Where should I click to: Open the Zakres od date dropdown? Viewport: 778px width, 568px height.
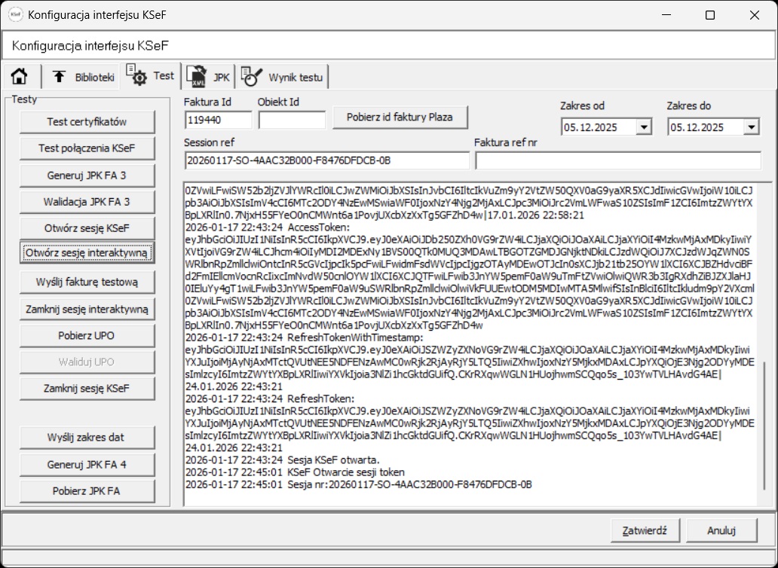coord(644,127)
